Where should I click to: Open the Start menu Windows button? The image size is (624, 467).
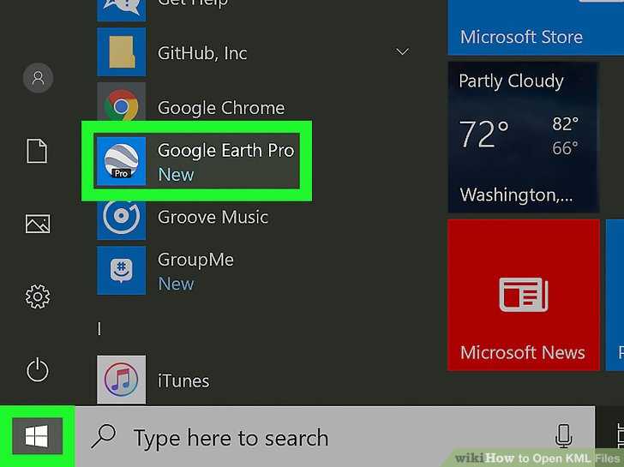(37, 436)
